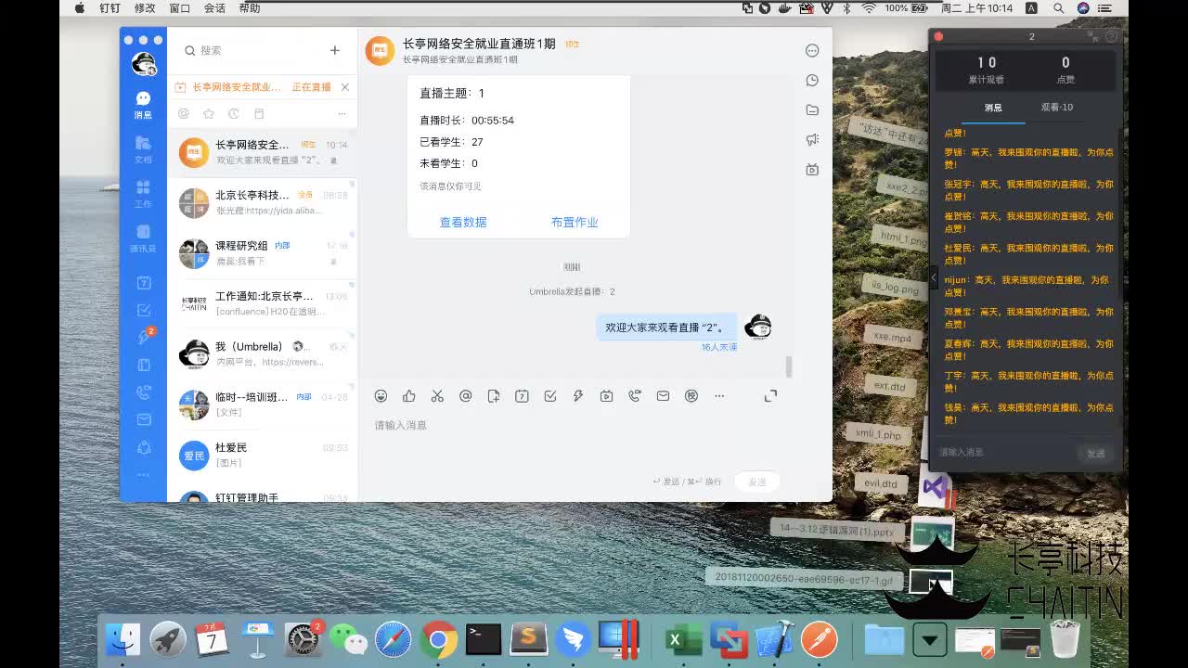Screen dimensions: 1188x668
Task: Open the 临时--培训班 conversation
Action: coord(263,404)
